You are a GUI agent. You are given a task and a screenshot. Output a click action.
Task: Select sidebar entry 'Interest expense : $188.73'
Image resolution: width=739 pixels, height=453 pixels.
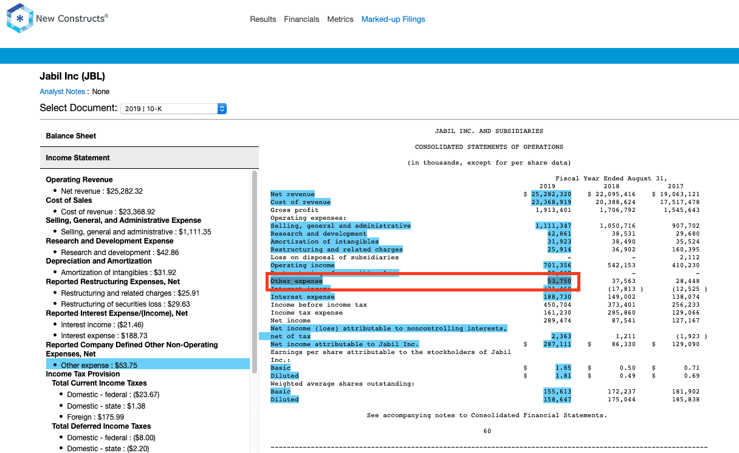tap(104, 336)
